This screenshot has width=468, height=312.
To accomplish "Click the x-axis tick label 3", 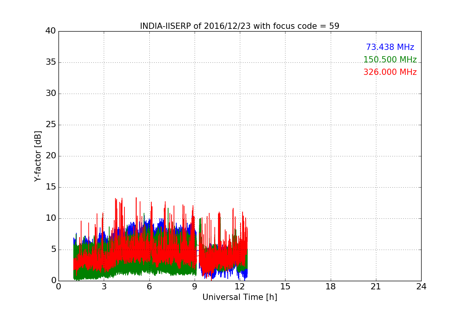I will click(104, 286).
